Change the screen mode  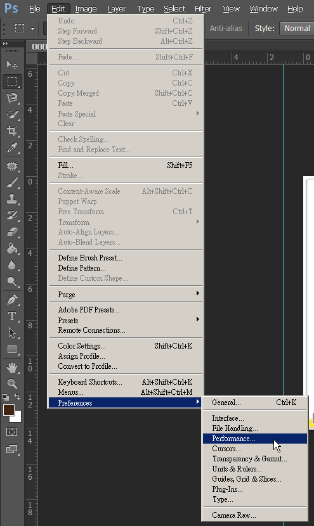[x=12, y=449]
